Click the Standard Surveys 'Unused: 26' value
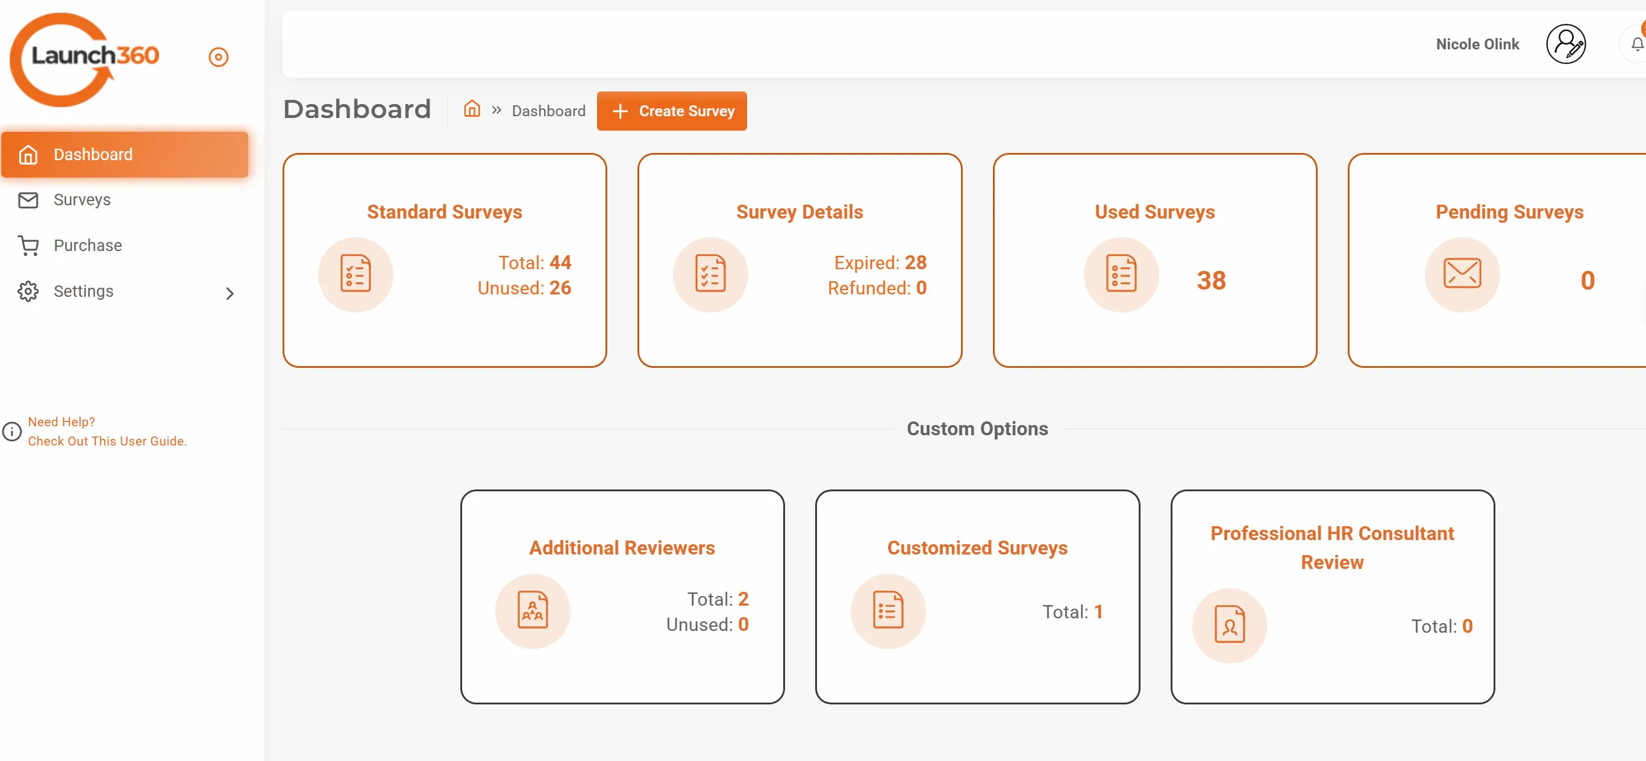The image size is (1646, 761). coord(524,288)
